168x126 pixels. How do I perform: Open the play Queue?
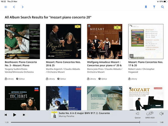click(137, 115)
